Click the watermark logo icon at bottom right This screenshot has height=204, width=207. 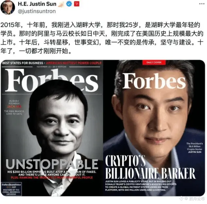[x=183, y=199]
